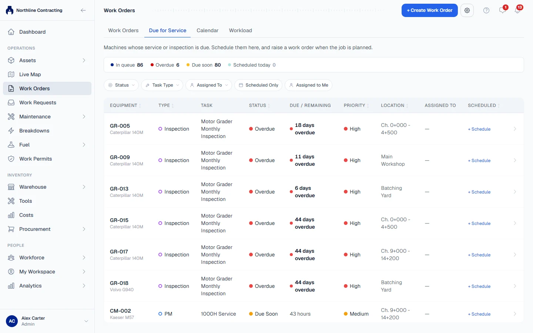Screen dimensions: 533x333
Task: Open Analytics in the sidebar
Action: click(47, 286)
